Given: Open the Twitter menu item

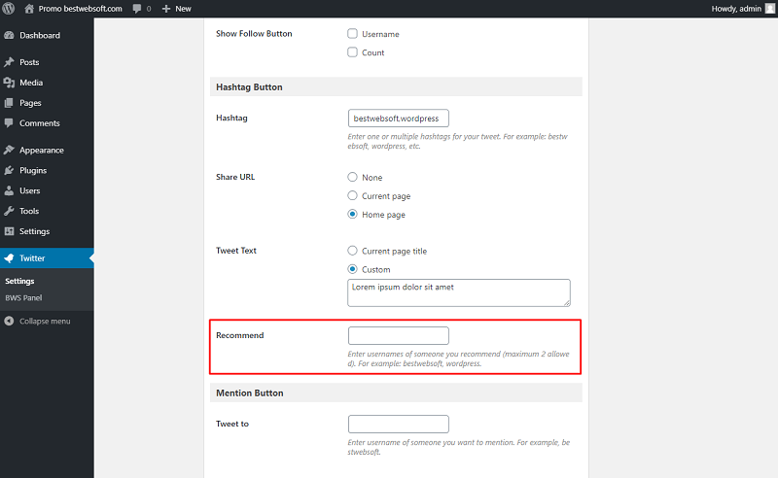Looking at the screenshot, I should 47,257.
